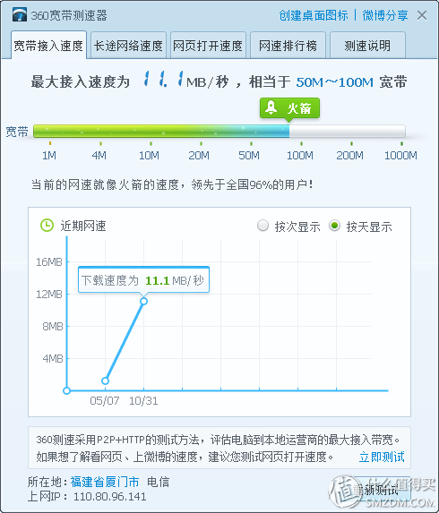Close the speed tester window
This screenshot has width=439, height=513.
click(x=422, y=15)
